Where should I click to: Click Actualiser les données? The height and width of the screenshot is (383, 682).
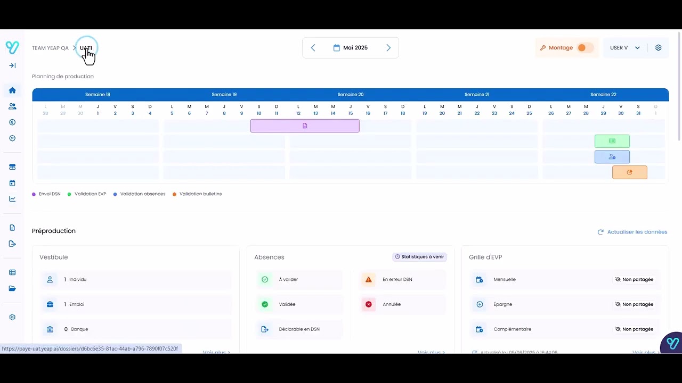point(632,232)
